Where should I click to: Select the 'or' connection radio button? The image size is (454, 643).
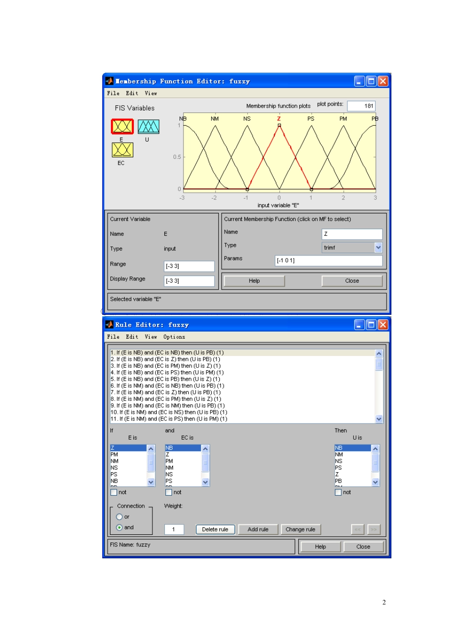(119, 517)
